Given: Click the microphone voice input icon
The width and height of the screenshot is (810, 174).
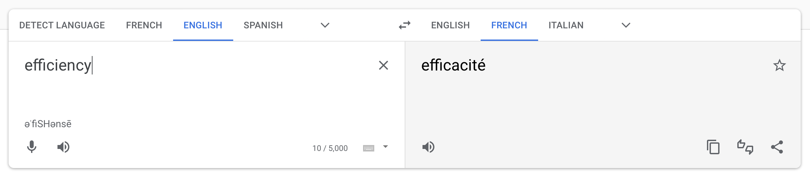Looking at the screenshot, I should coord(32,147).
